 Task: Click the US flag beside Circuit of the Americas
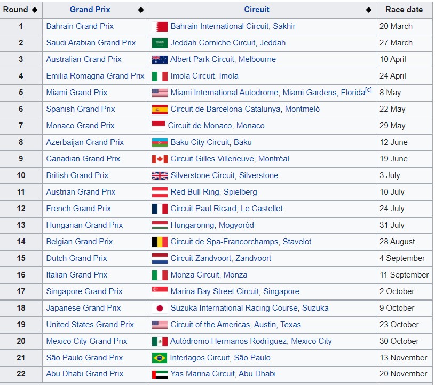click(160, 325)
